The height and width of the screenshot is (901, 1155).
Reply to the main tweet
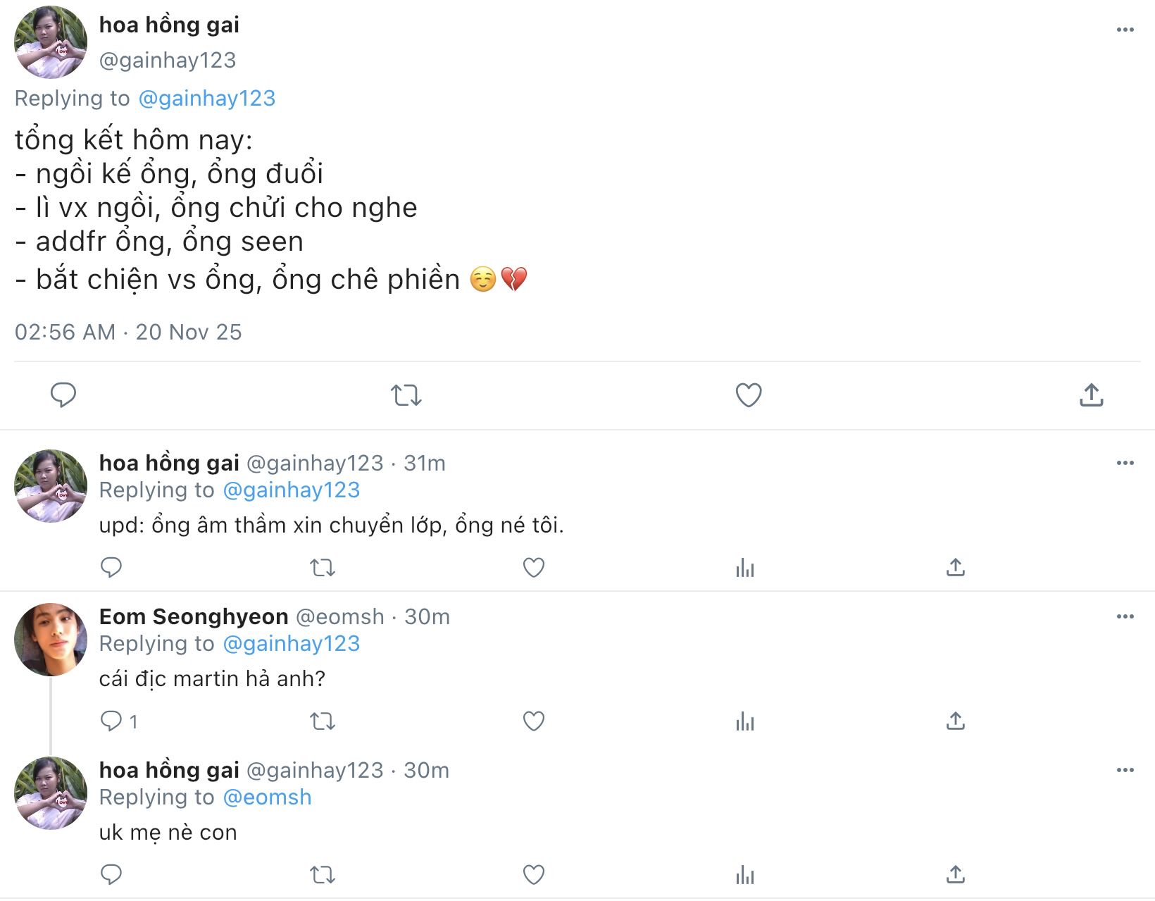tap(63, 394)
